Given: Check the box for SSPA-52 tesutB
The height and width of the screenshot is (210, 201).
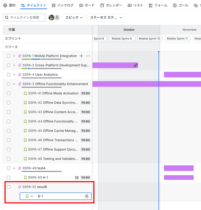Looking at the screenshot, I should tap(9, 187).
